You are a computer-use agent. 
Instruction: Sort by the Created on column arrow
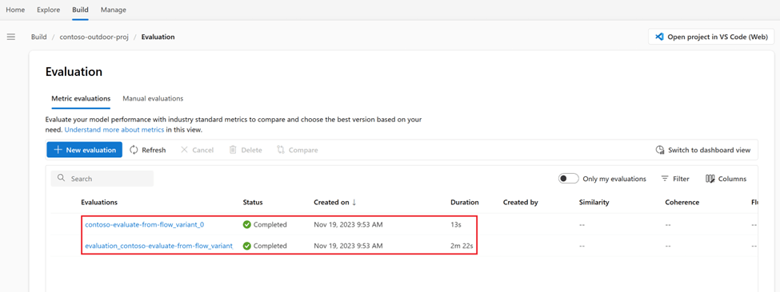tap(354, 203)
